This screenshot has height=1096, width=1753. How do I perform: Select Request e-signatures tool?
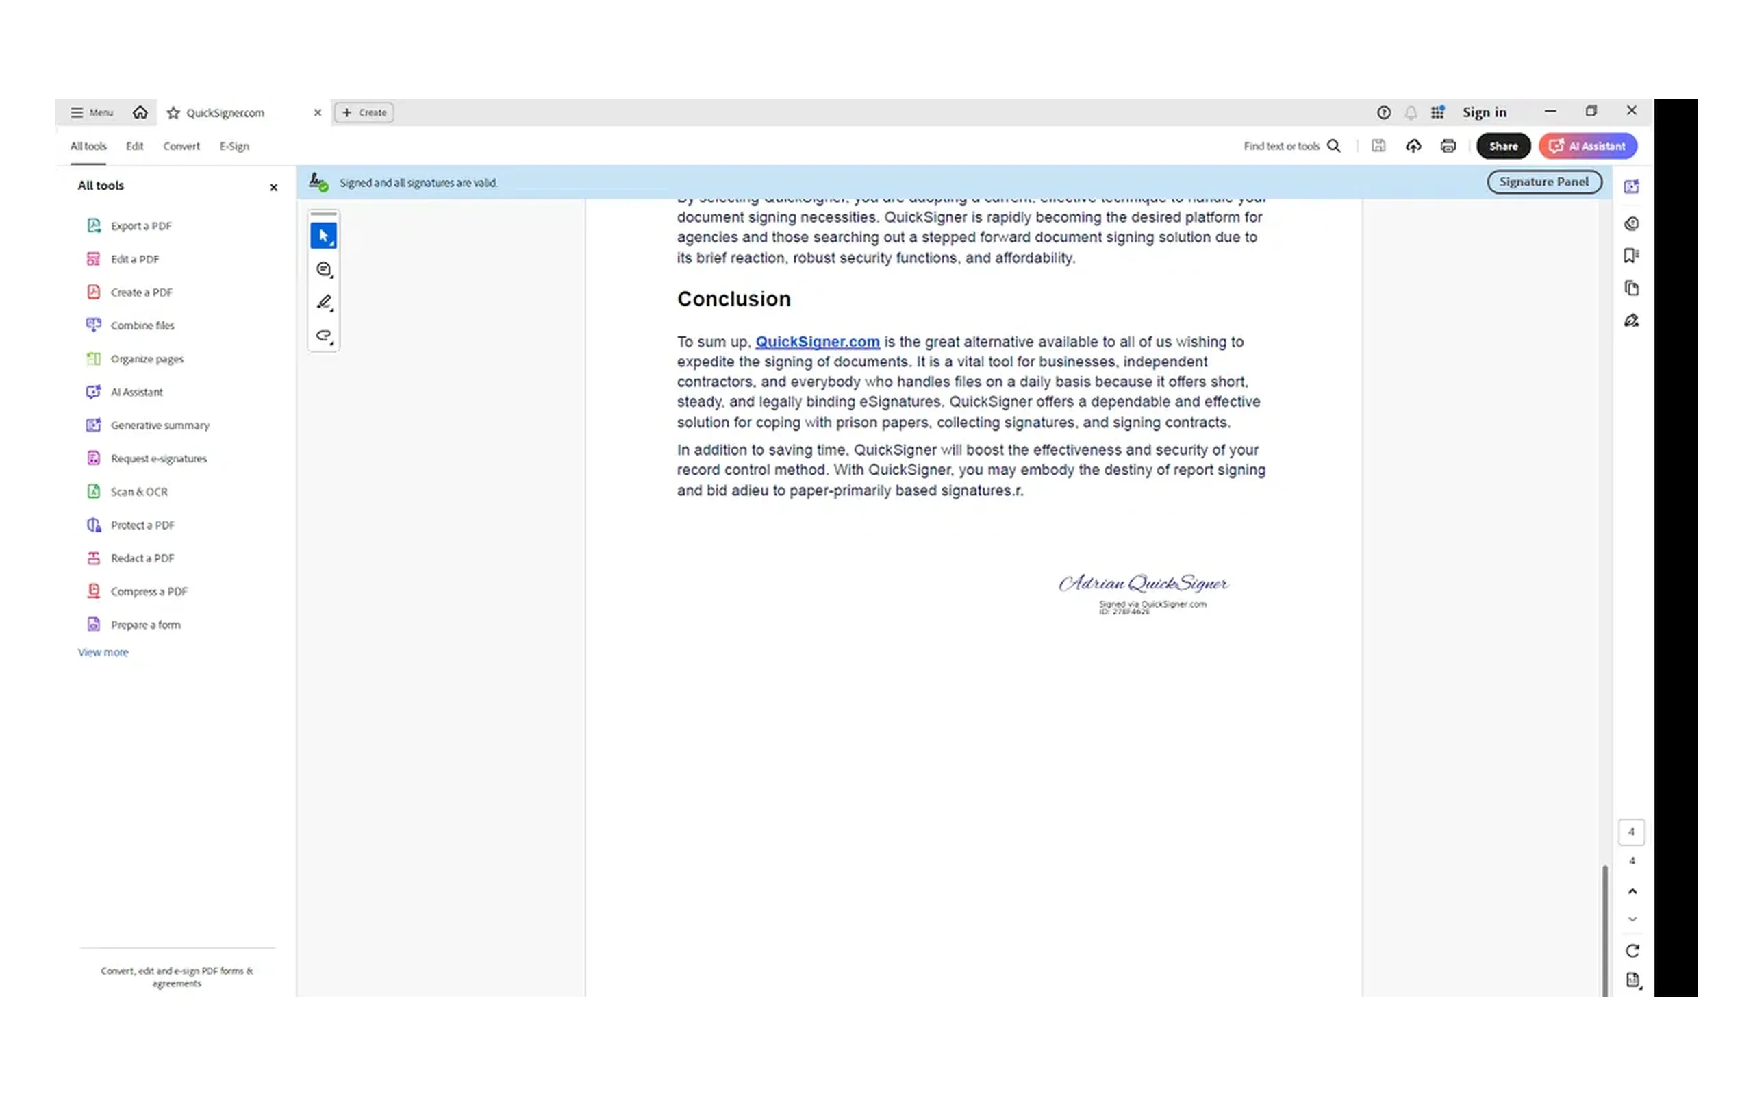tap(147, 459)
